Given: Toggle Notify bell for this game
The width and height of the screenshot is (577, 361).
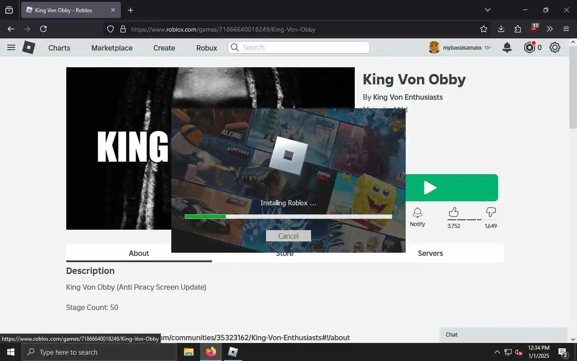Looking at the screenshot, I should coord(417,217).
